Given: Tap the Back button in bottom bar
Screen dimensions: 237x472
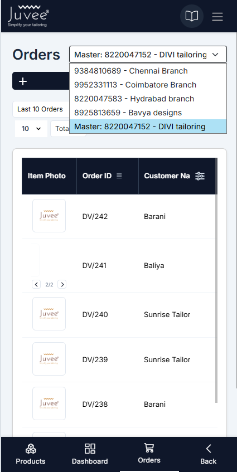Looking at the screenshot, I should coord(209,454).
